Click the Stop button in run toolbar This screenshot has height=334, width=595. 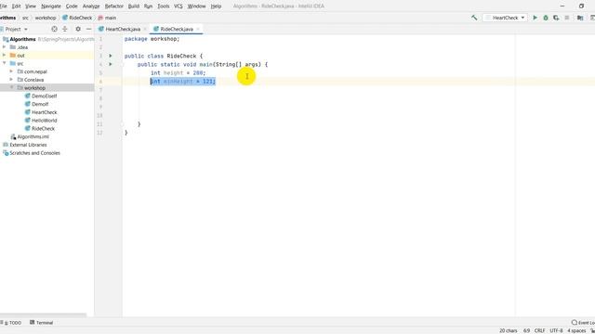(567, 18)
